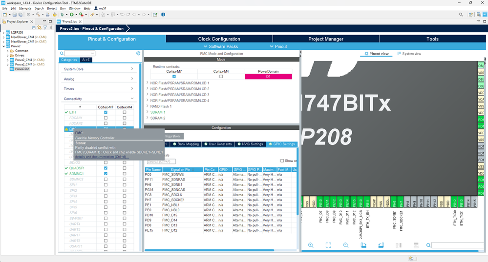The image size is (488, 262).
Task: Click the Save toolbar icon
Action: tap(14, 15)
